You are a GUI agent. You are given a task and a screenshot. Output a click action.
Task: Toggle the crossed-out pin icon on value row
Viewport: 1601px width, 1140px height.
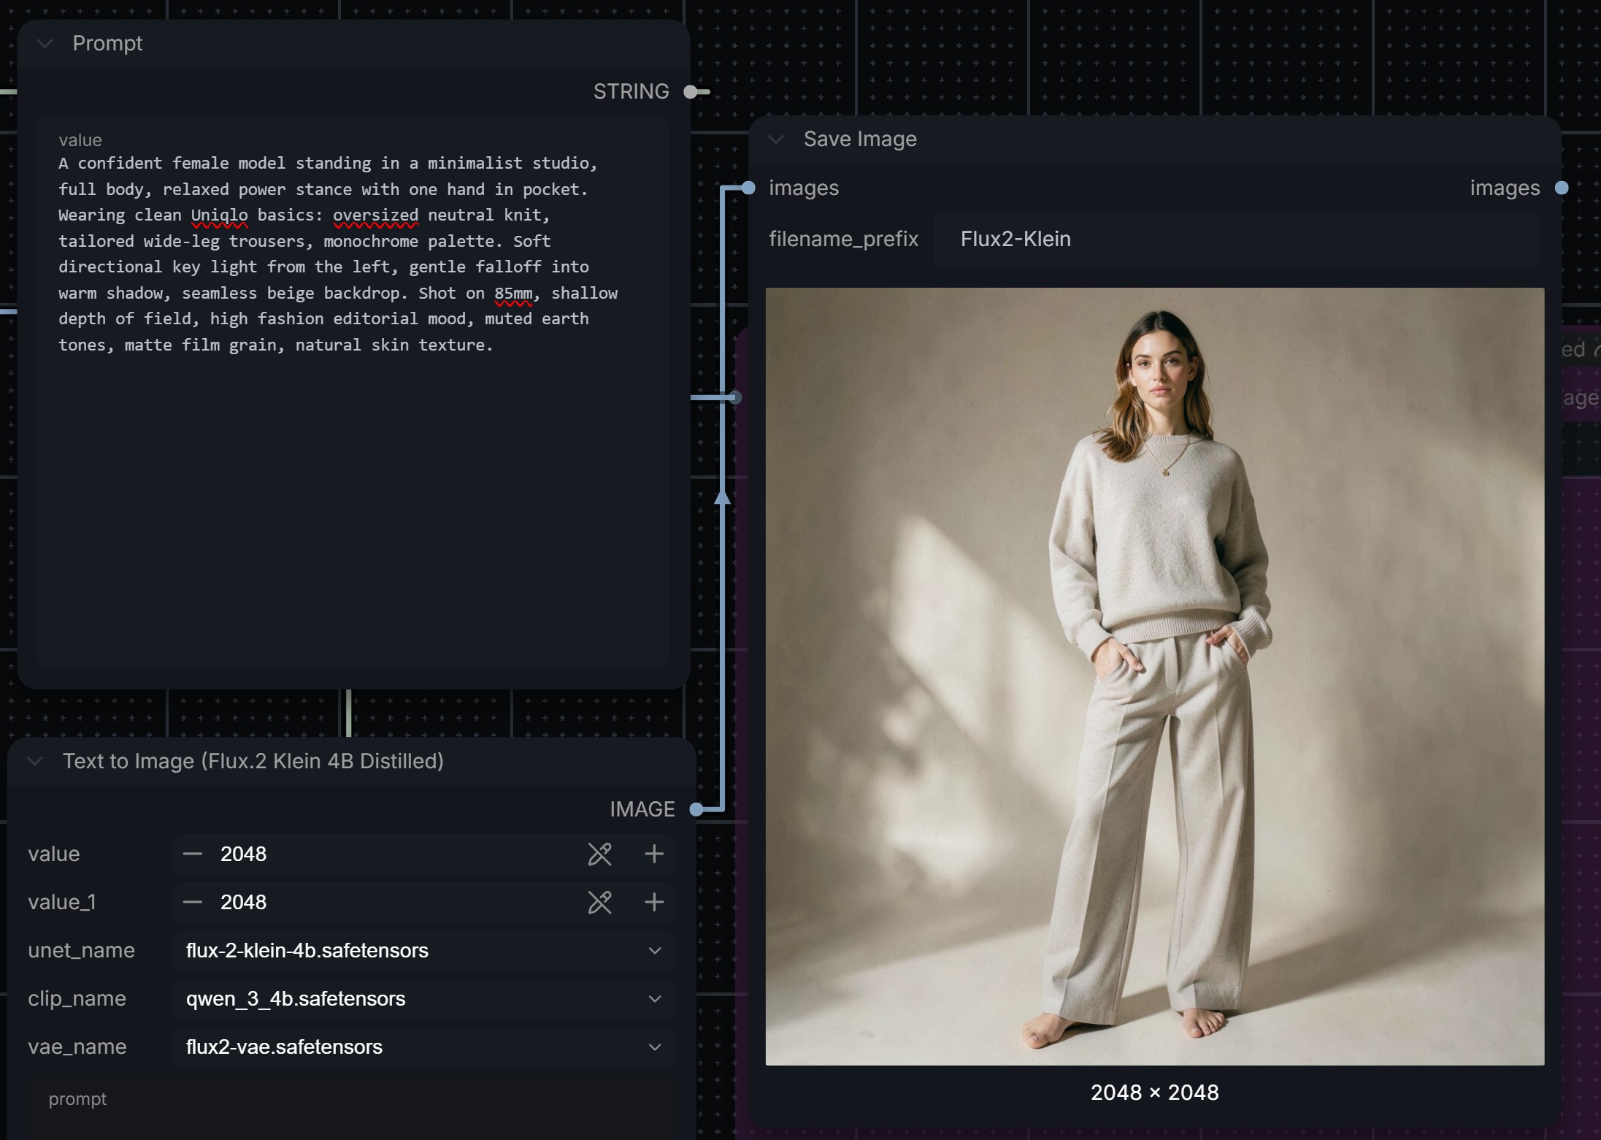[x=600, y=854]
